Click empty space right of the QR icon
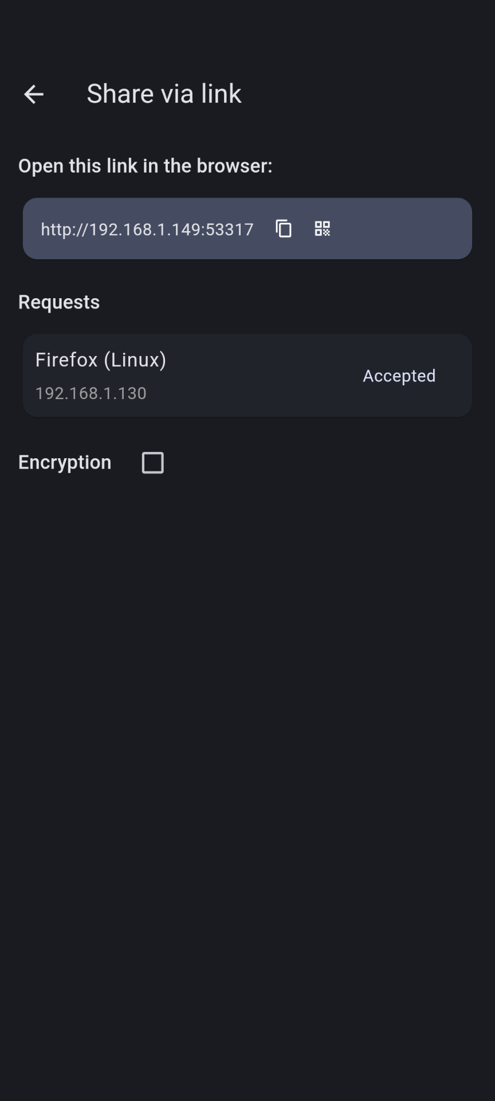The height and width of the screenshot is (1101, 495). [x=401, y=229]
